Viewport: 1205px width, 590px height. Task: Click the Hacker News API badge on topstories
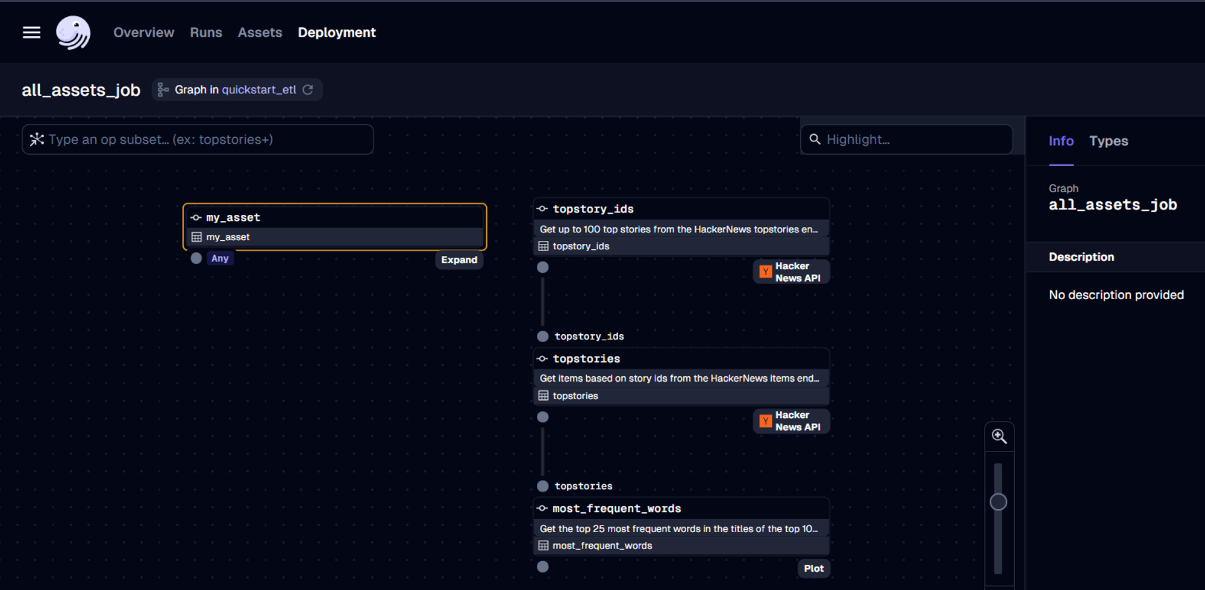point(791,421)
